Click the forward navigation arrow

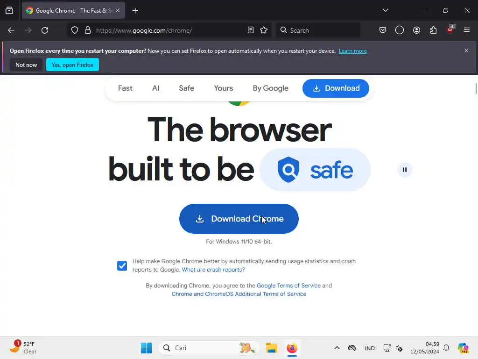point(28,30)
